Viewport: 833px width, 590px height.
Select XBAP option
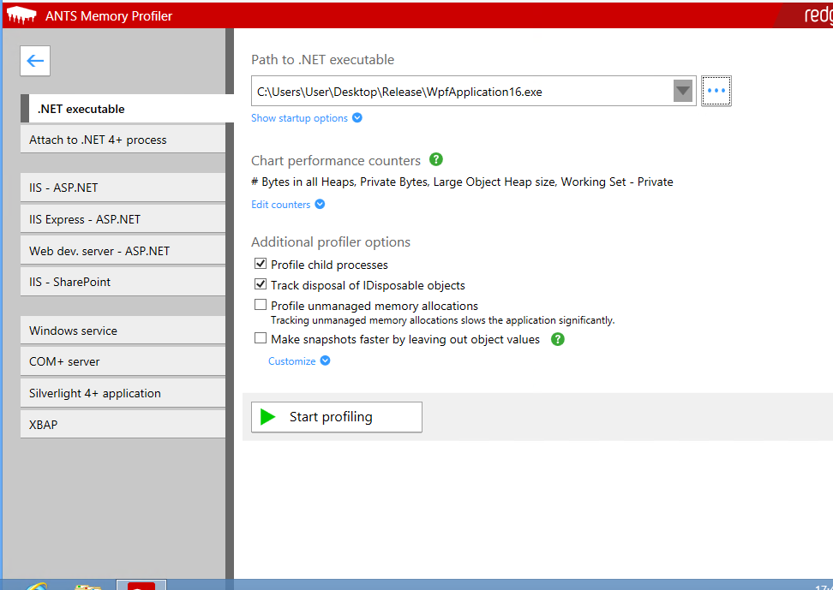pyautogui.click(x=123, y=425)
